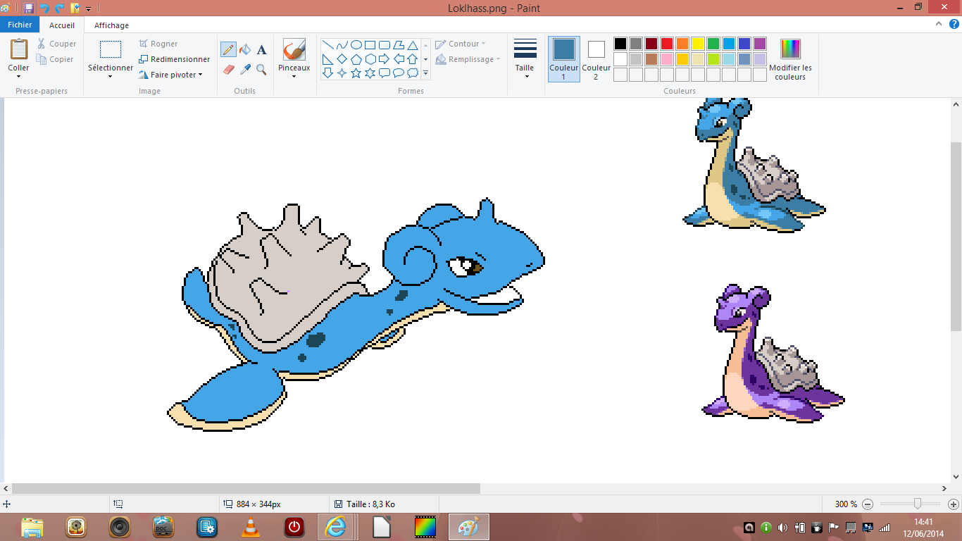Pick the Rounded rectangle shape
962x541 pixels.
click(385, 45)
